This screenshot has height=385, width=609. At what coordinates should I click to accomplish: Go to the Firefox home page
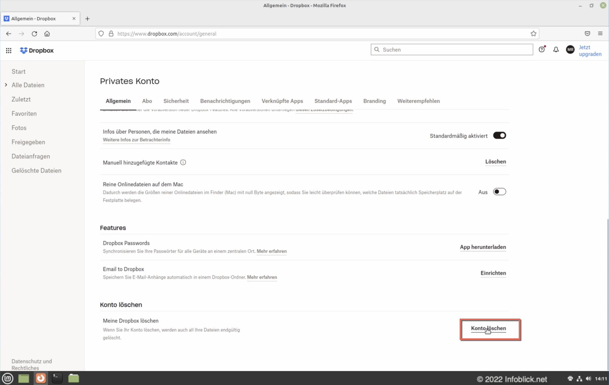point(47,34)
